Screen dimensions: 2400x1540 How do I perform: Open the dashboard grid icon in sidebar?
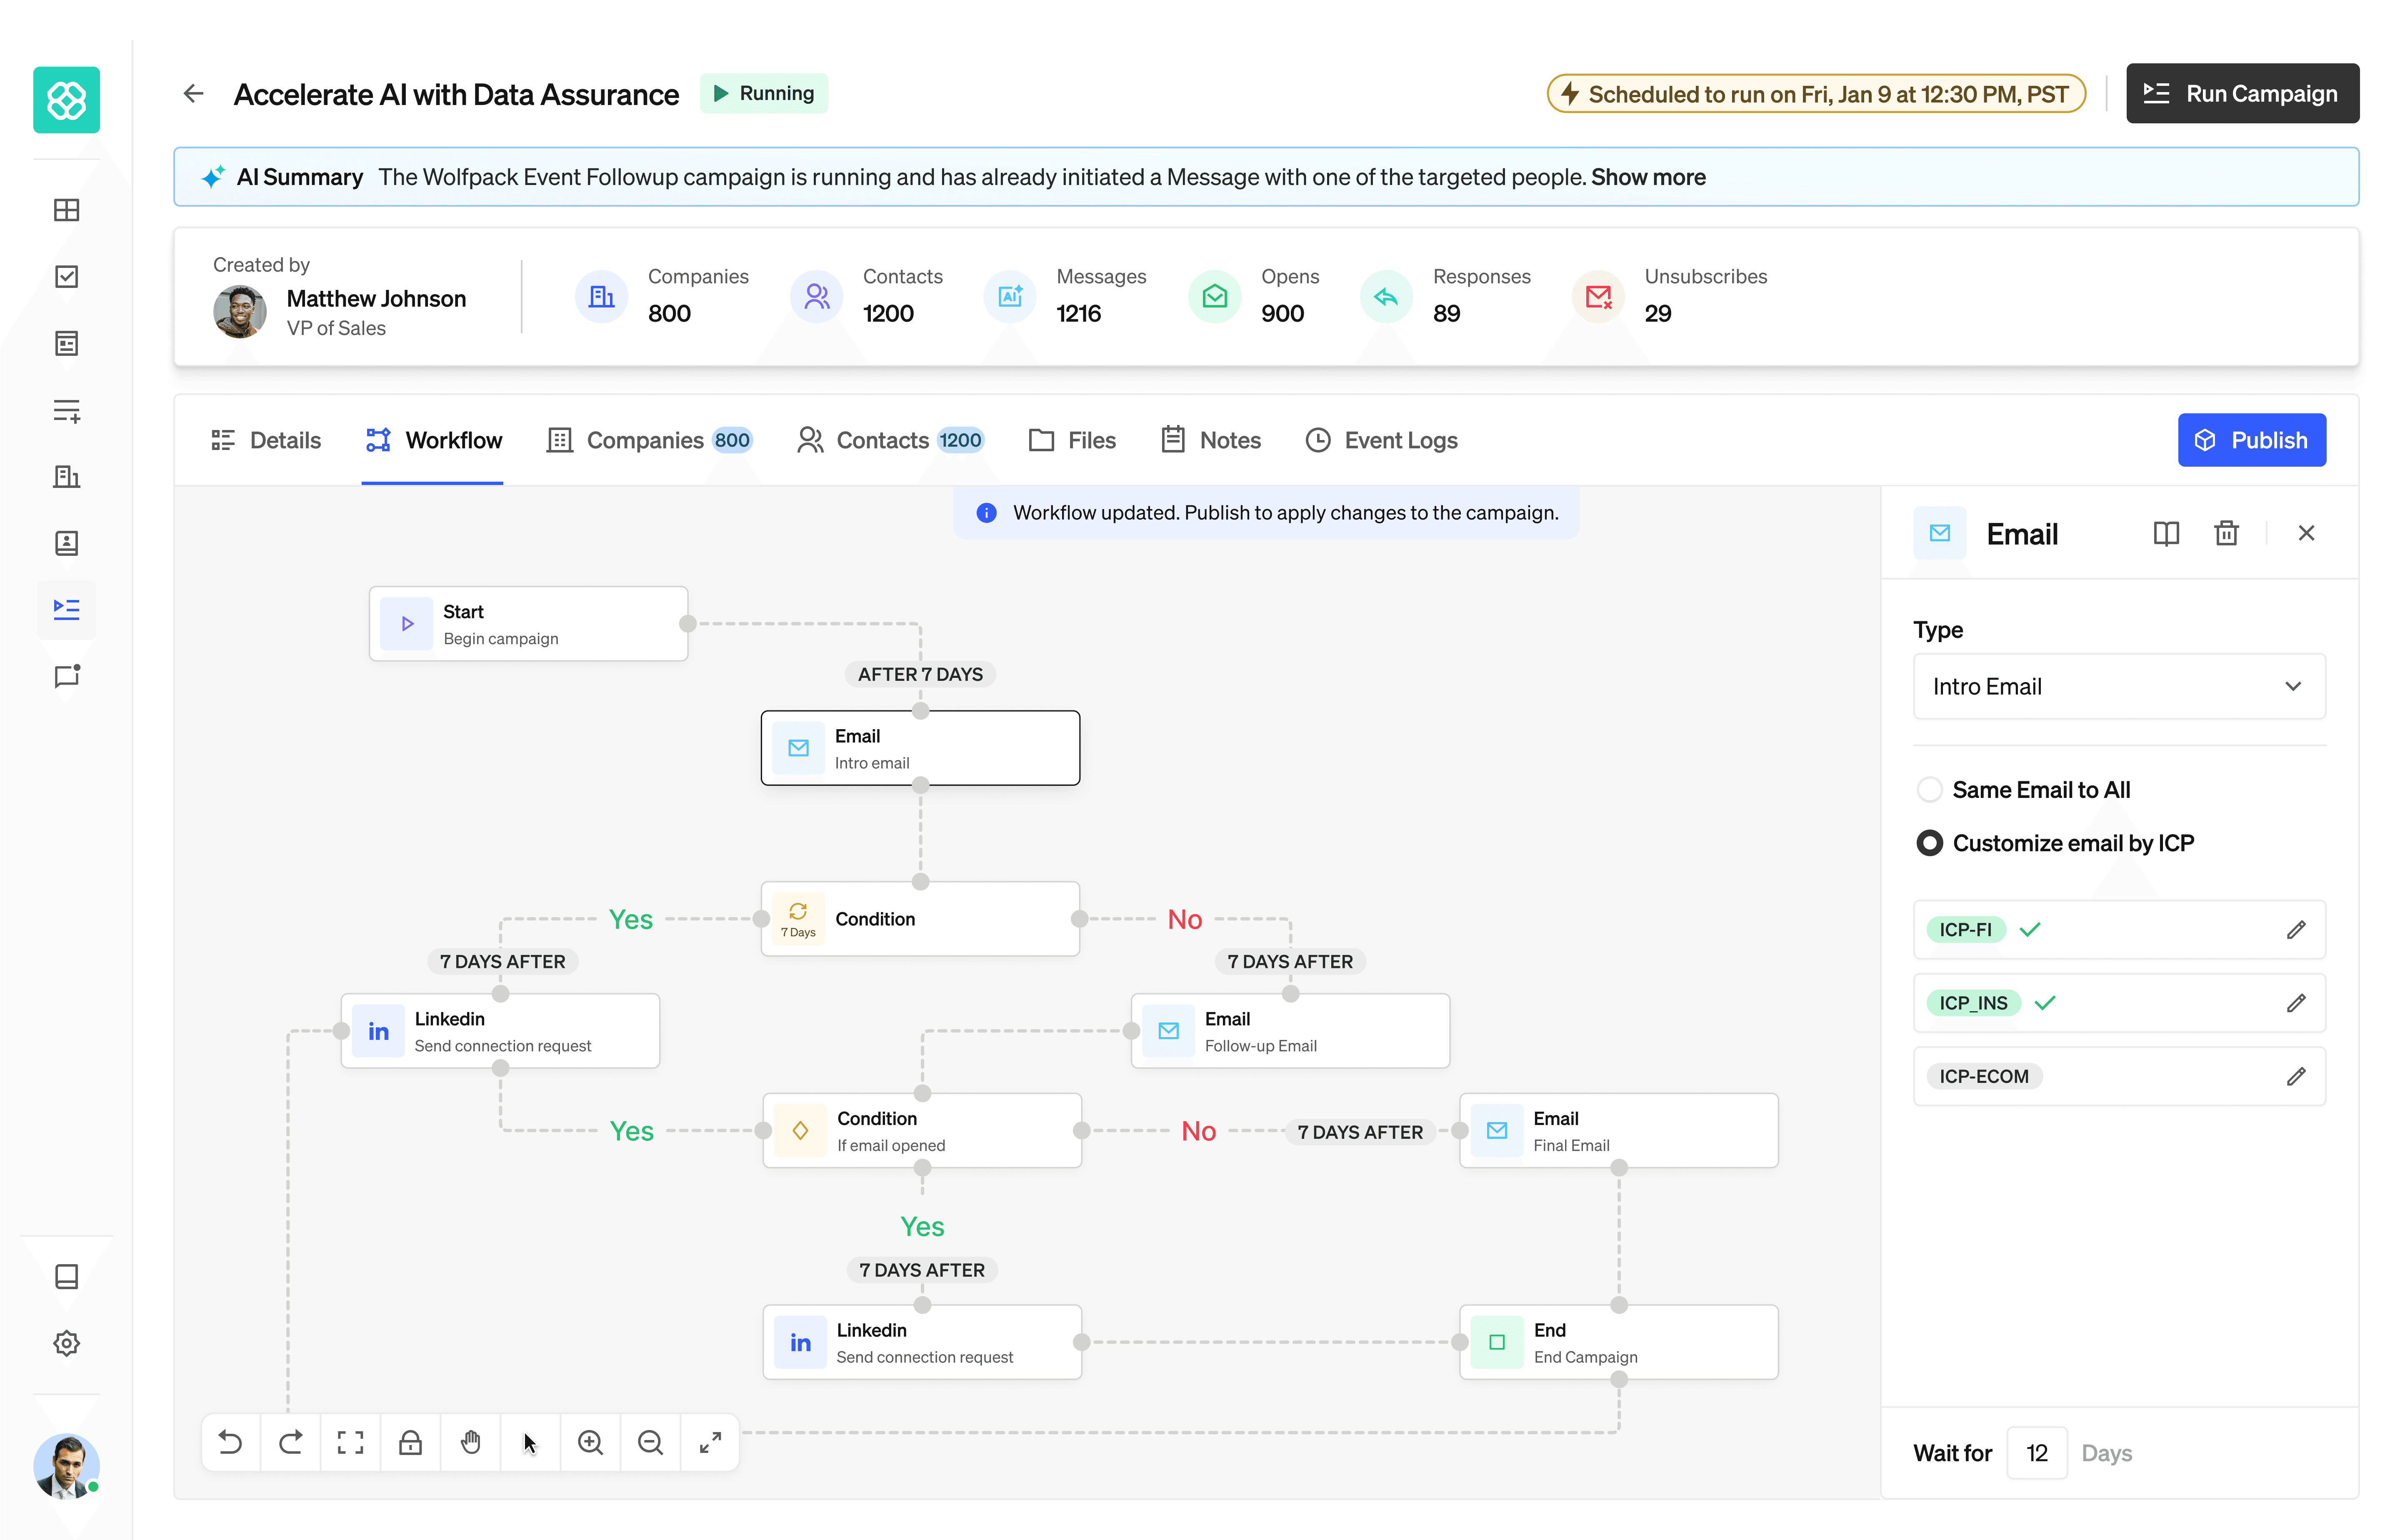click(x=66, y=210)
